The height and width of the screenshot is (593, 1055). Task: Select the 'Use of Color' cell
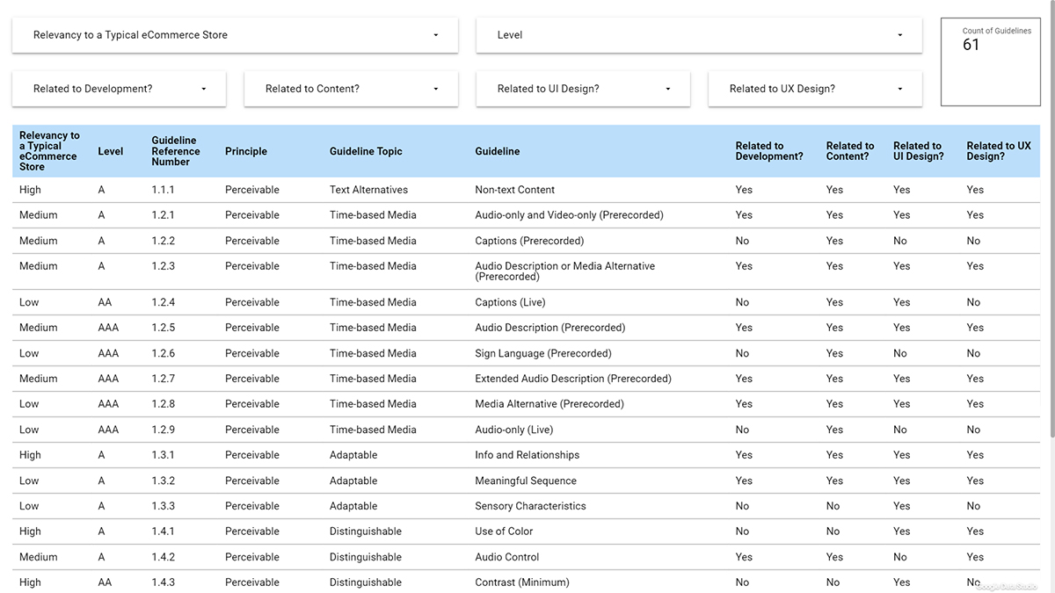pyautogui.click(x=504, y=532)
